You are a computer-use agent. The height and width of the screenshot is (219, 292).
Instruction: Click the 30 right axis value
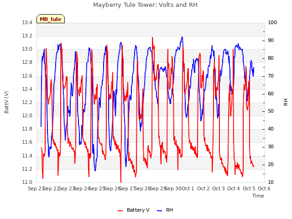click(271, 147)
